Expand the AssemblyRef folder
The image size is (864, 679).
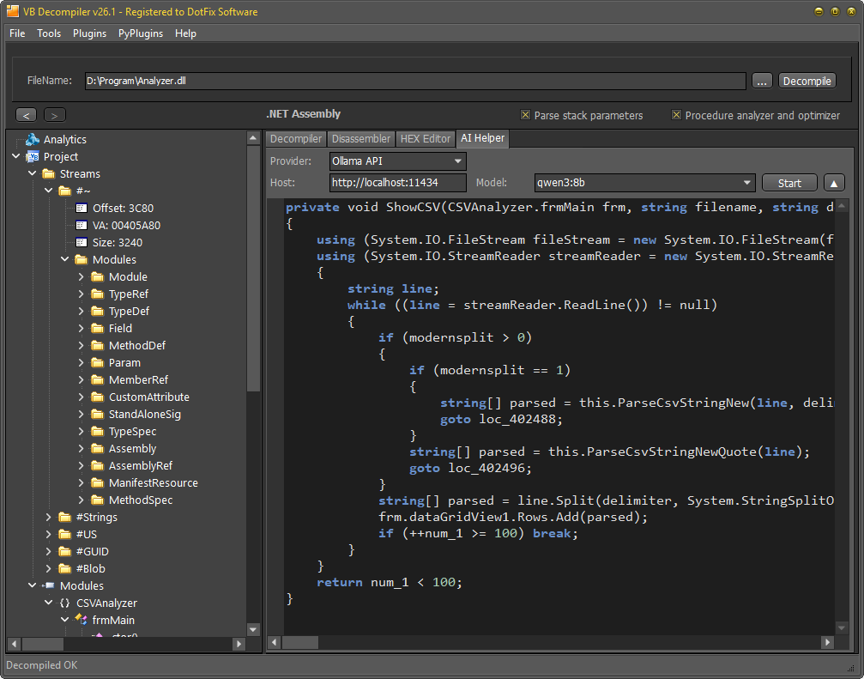click(81, 466)
